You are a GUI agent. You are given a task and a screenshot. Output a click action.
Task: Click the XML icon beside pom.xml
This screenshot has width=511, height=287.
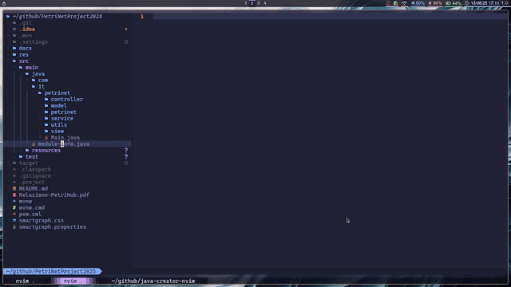(x=14, y=214)
